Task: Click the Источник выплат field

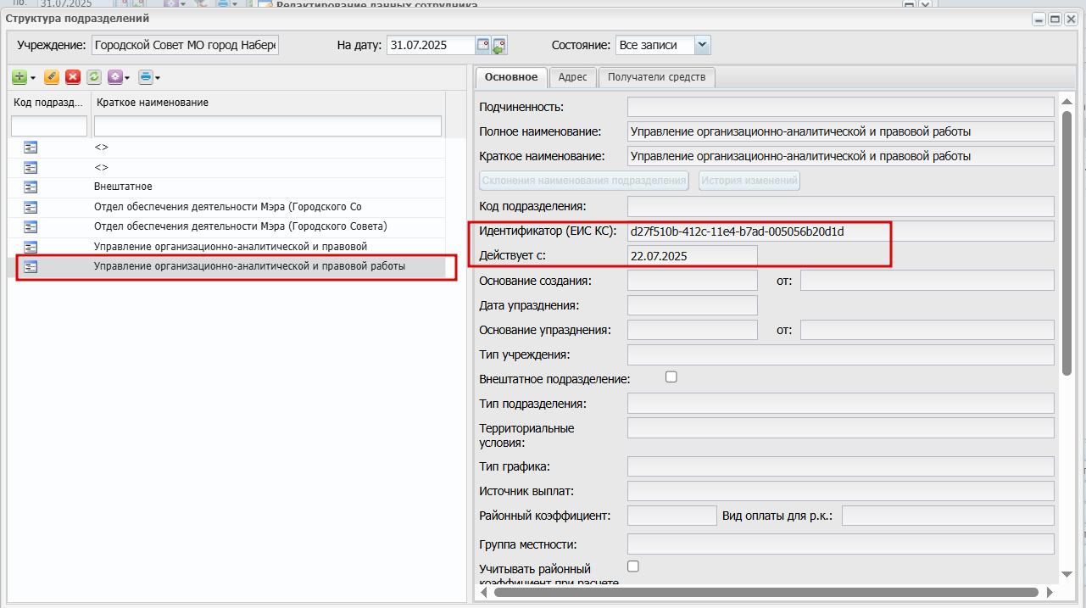Action: tap(841, 491)
